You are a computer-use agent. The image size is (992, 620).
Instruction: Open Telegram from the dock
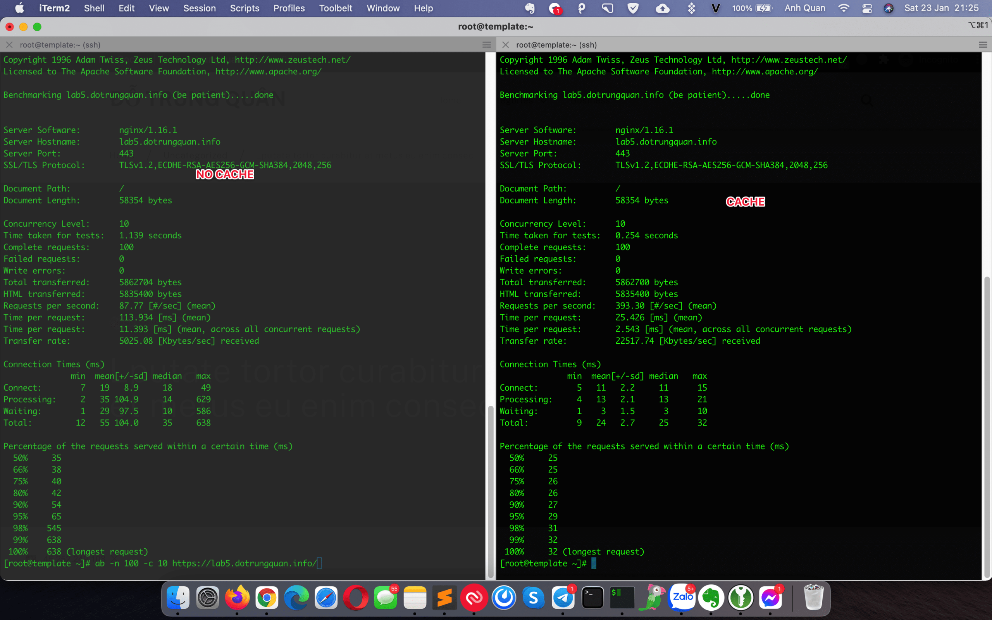563,598
